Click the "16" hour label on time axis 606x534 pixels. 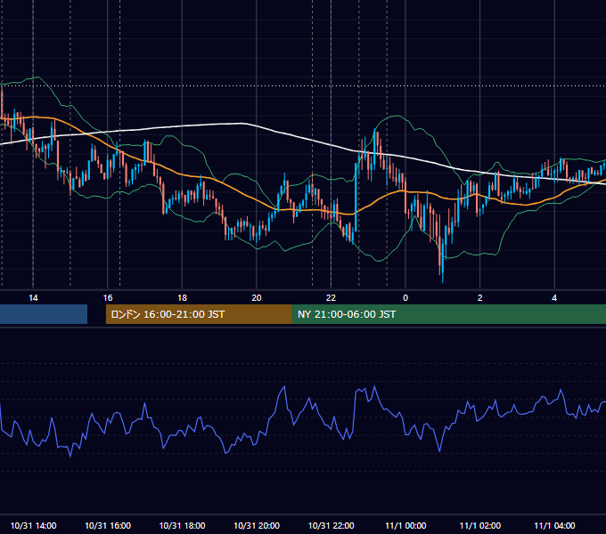(108, 298)
